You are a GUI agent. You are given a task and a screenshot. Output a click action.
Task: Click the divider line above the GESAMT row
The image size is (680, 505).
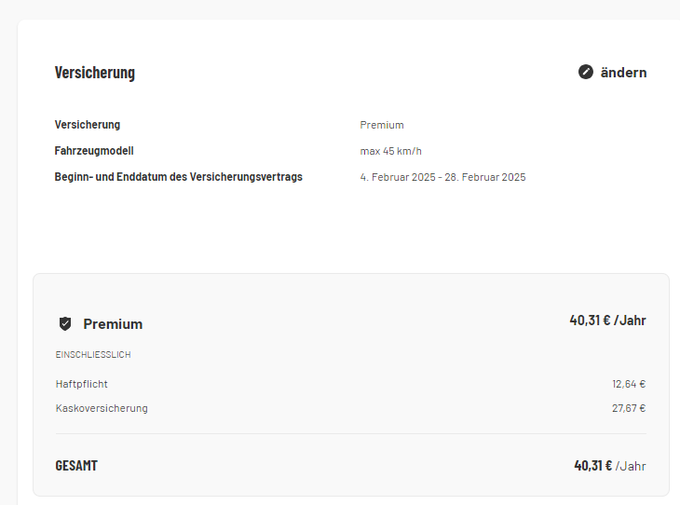pyautogui.click(x=350, y=434)
